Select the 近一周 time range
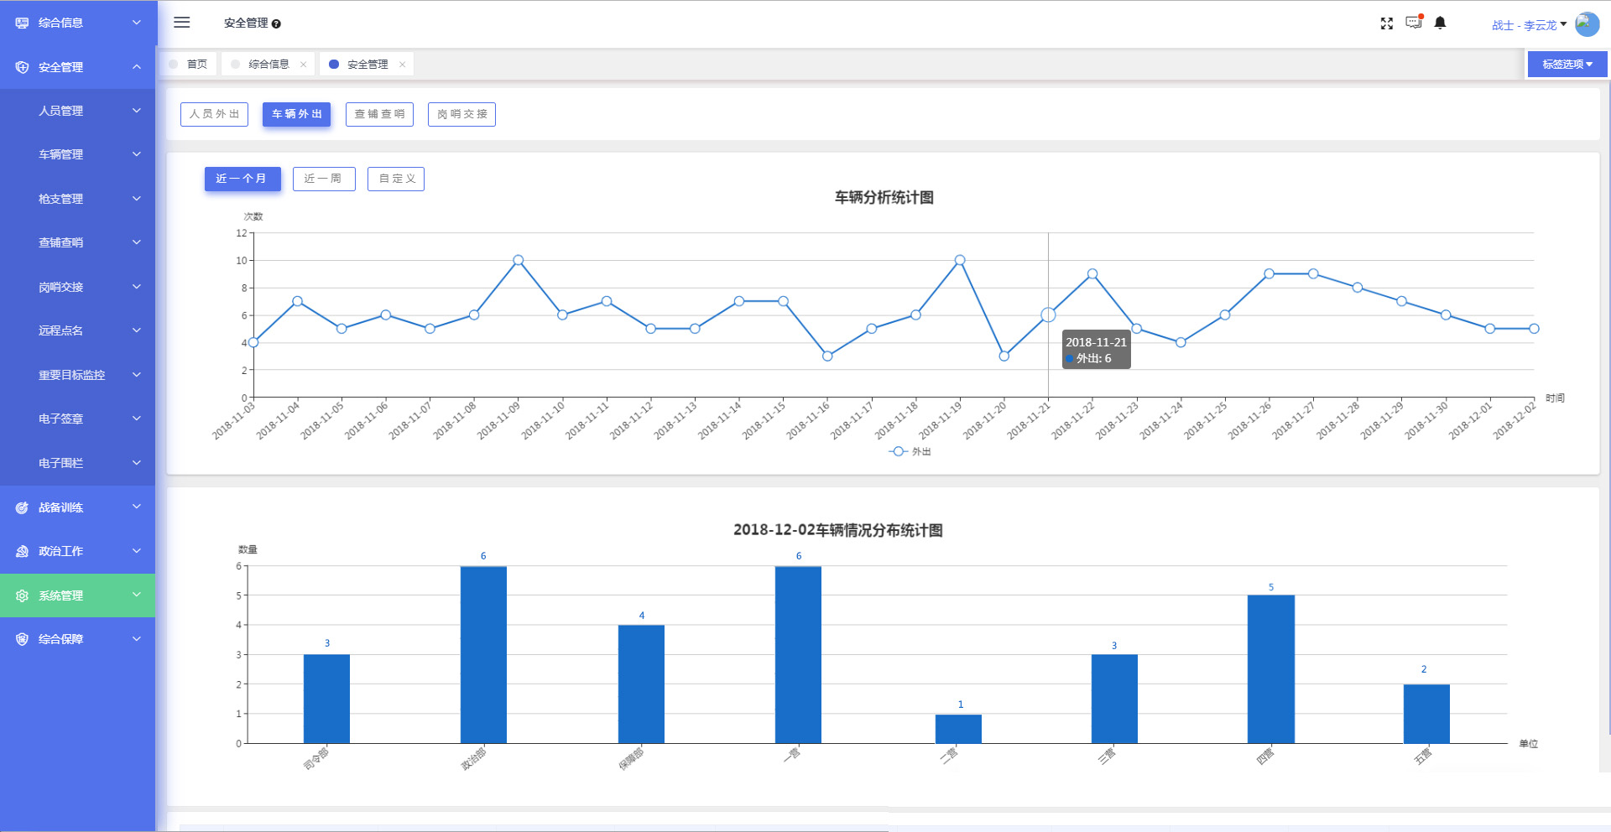 point(324,179)
